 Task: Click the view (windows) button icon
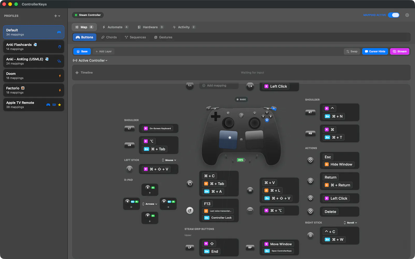point(190,184)
